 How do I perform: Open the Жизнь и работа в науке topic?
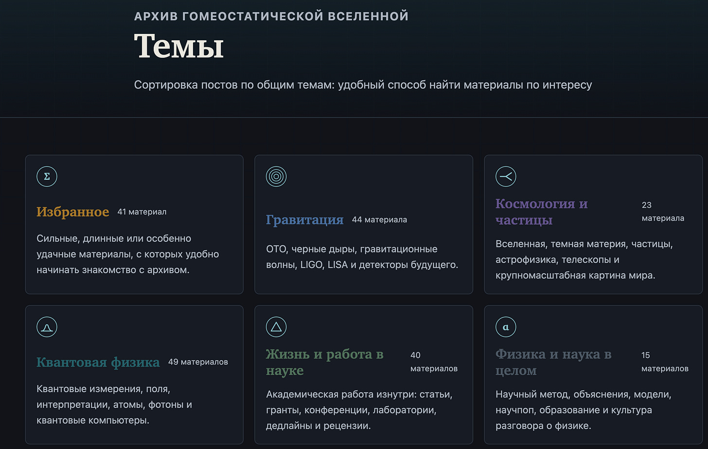[x=325, y=362]
